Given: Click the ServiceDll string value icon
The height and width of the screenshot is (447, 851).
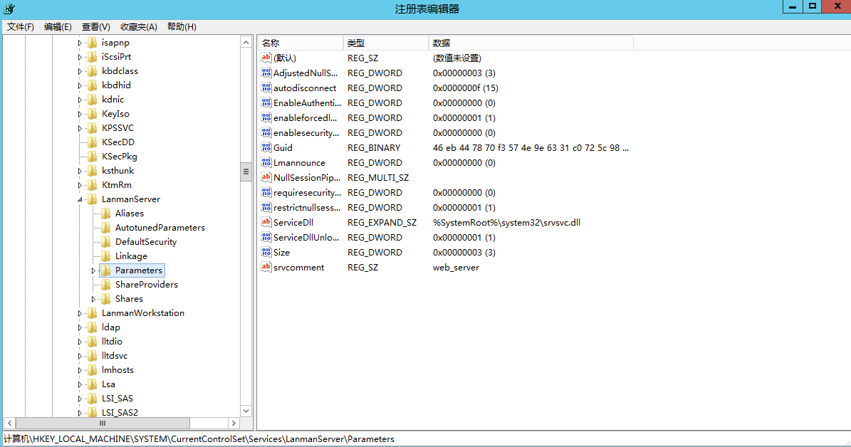Looking at the screenshot, I should [266, 222].
